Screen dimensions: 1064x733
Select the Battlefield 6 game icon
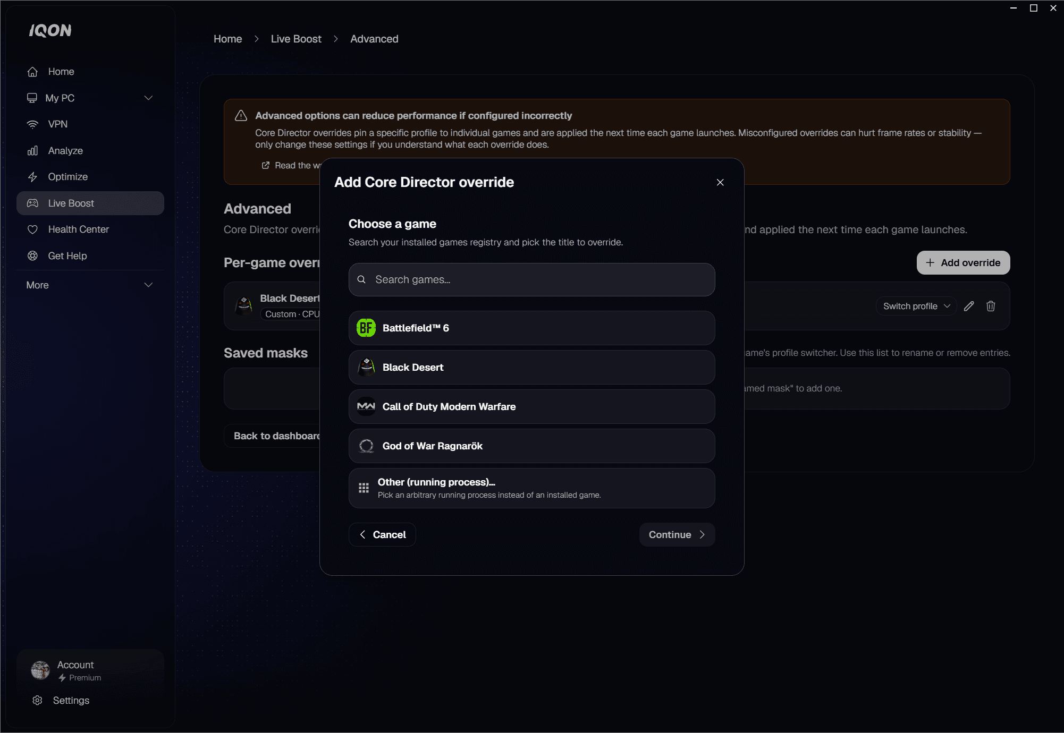[x=366, y=328]
